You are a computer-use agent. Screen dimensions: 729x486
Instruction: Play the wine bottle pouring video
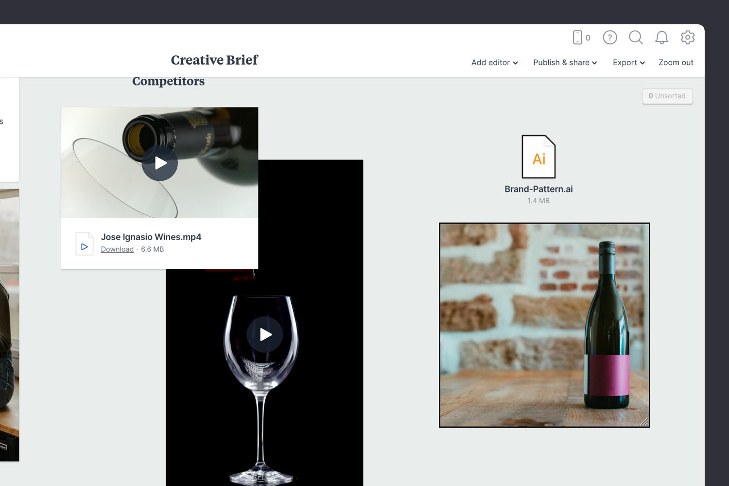tap(159, 163)
